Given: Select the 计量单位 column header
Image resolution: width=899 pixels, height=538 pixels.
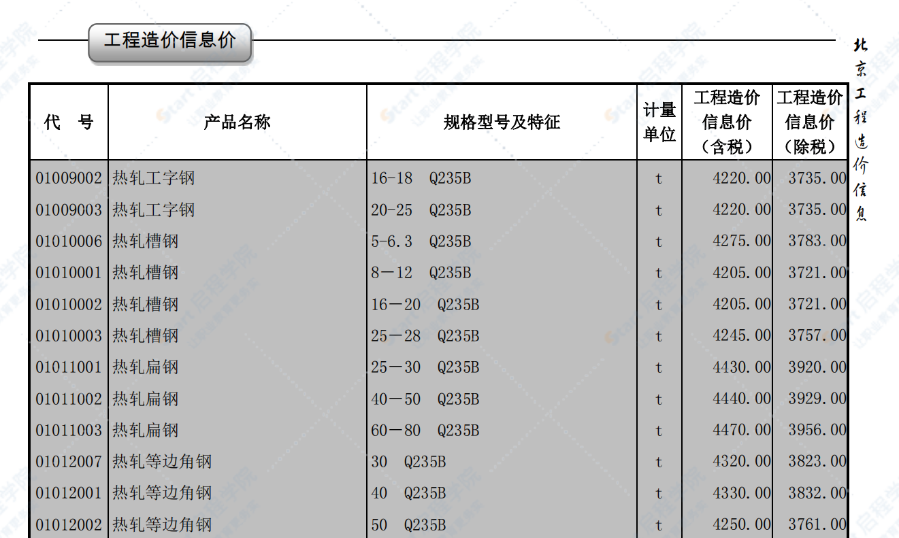Looking at the screenshot, I should point(659,122).
